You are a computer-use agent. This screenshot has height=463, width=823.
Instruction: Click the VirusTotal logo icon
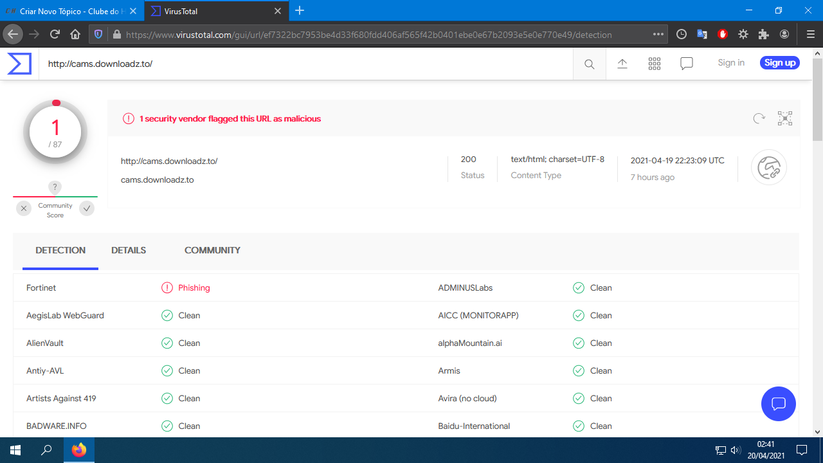(19, 64)
